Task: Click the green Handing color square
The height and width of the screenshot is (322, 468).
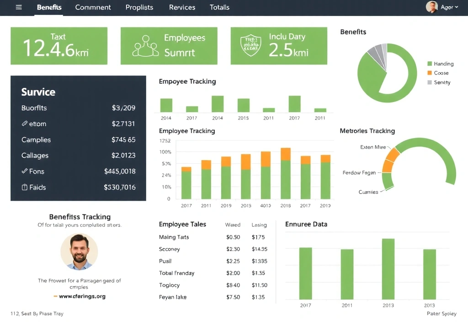Action: (x=429, y=64)
